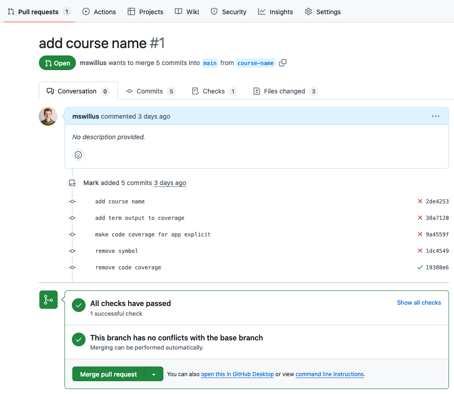Screen dimensions: 454x394
Task: Click the green check beside commit 19388e6
Action: point(420,267)
